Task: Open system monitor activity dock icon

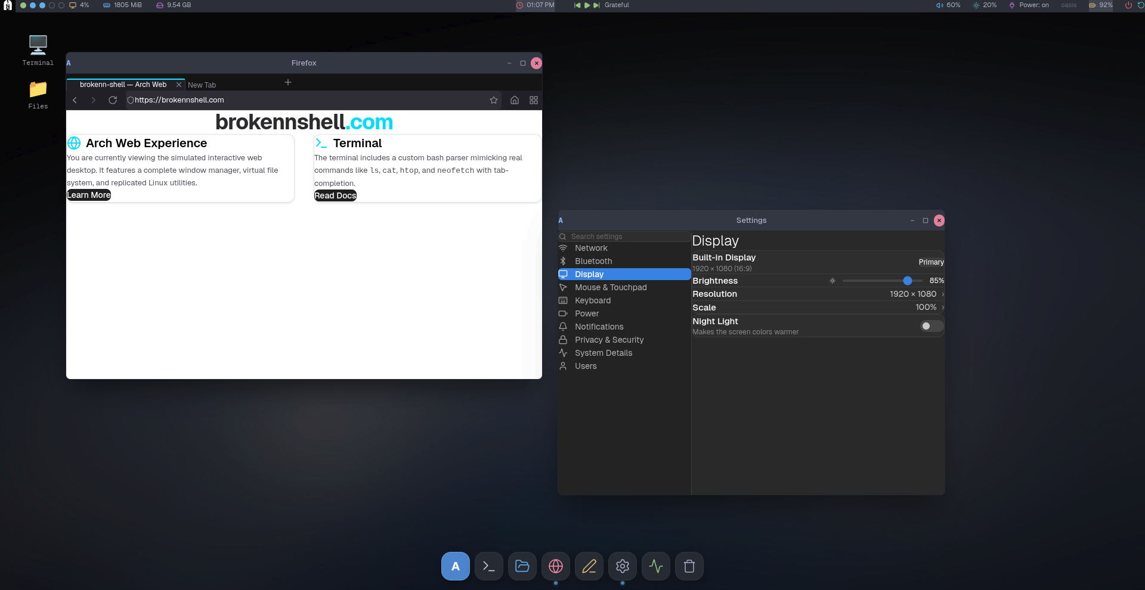Action: (656, 566)
